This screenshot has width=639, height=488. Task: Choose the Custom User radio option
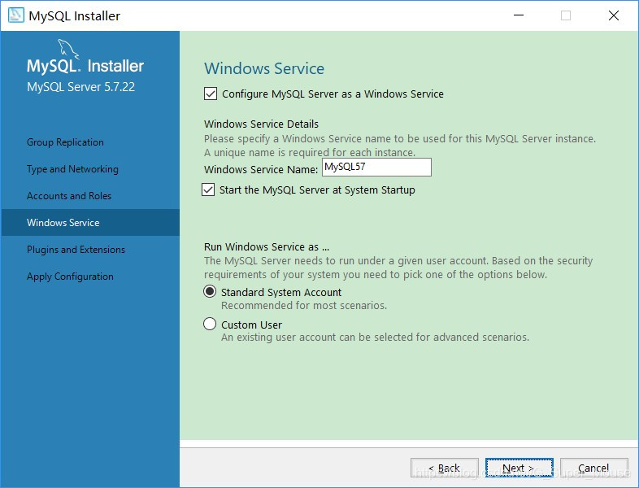click(210, 324)
